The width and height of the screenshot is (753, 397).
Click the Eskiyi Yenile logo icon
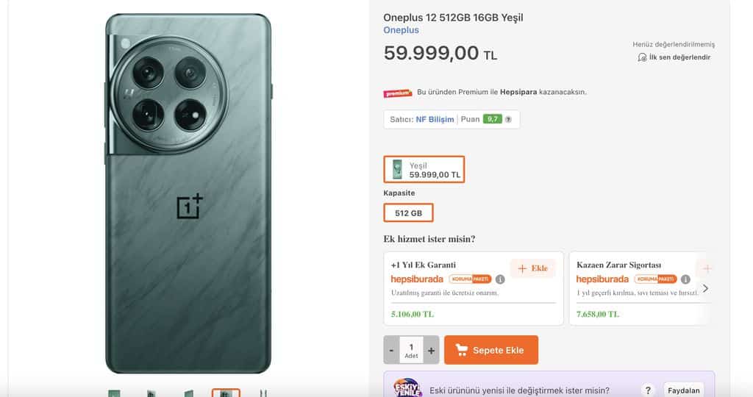407,389
